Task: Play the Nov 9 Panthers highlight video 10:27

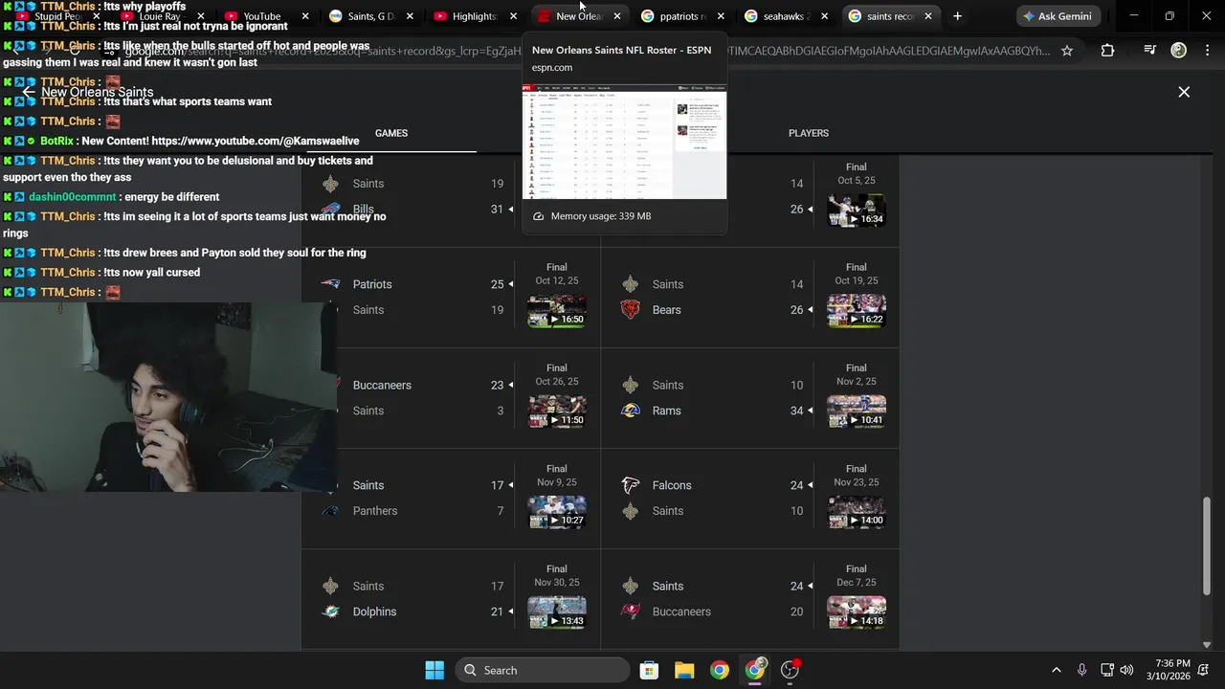Action: [x=557, y=512]
